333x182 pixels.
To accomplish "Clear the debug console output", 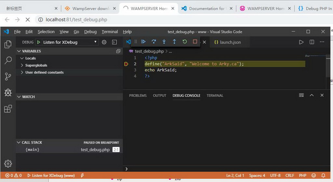I will pyautogui.click(x=301, y=95).
